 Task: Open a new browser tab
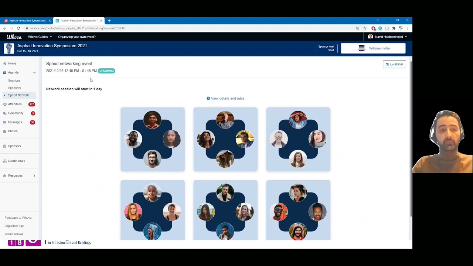click(109, 21)
